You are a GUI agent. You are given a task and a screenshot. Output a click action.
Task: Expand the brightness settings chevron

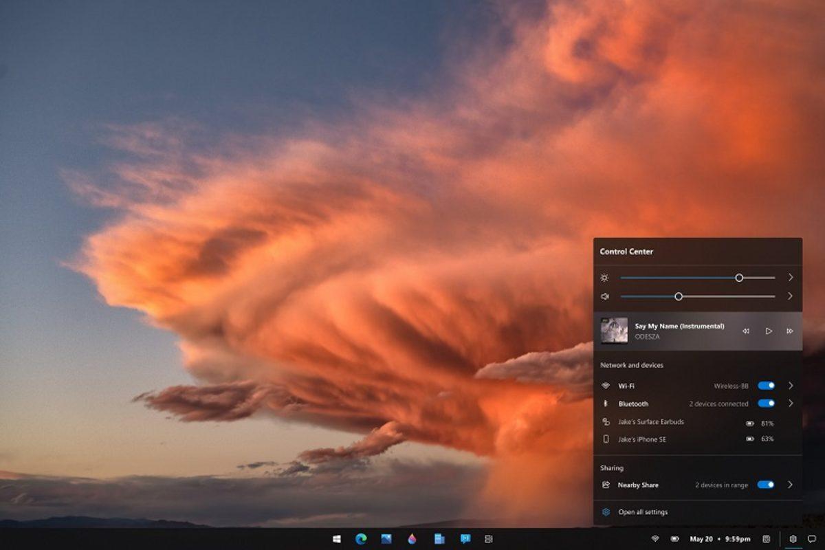pyautogui.click(x=791, y=277)
